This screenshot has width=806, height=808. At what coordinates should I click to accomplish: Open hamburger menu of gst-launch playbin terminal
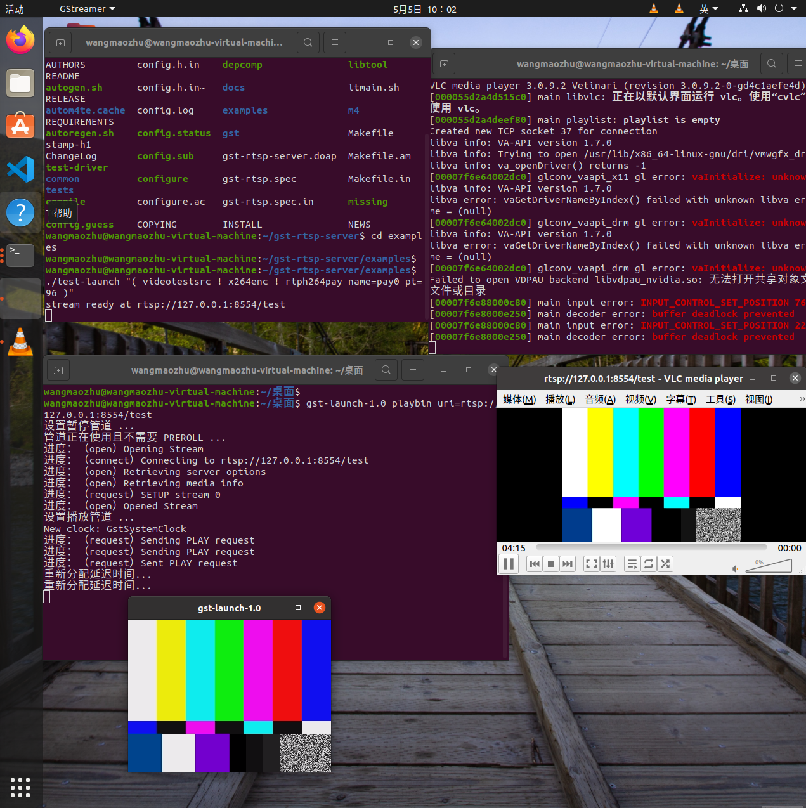tap(413, 370)
